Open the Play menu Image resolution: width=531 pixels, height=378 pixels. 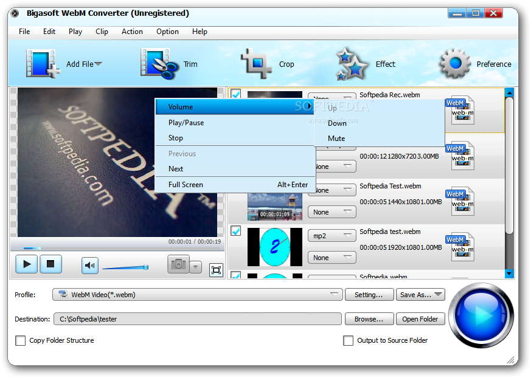tap(75, 32)
